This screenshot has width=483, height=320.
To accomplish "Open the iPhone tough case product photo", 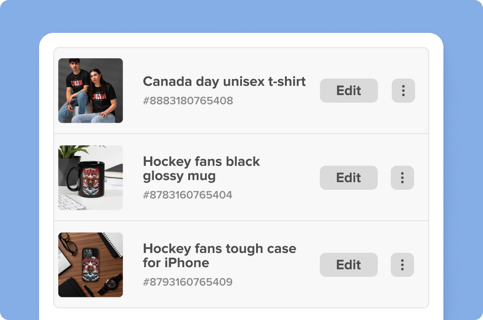I will pyautogui.click(x=91, y=265).
